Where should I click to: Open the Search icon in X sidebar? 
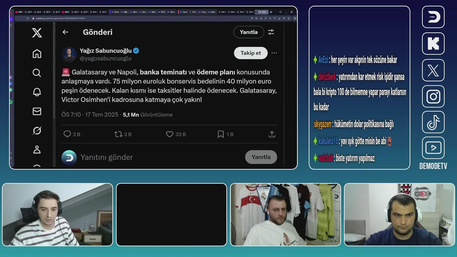click(x=37, y=73)
